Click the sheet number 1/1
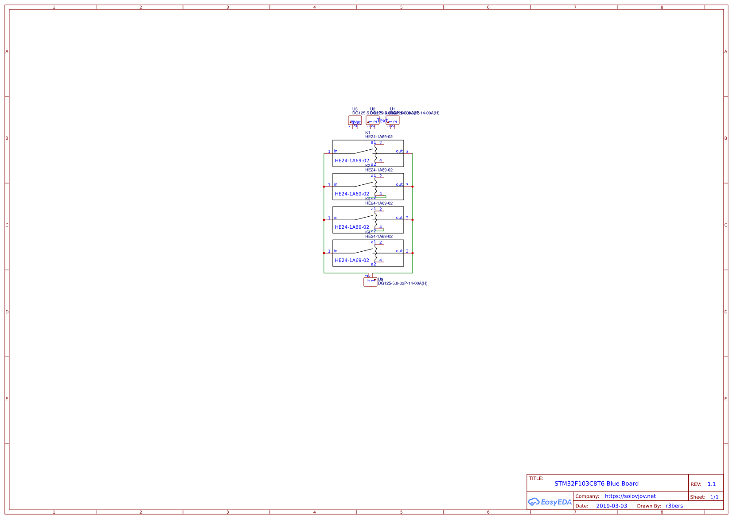 (714, 497)
